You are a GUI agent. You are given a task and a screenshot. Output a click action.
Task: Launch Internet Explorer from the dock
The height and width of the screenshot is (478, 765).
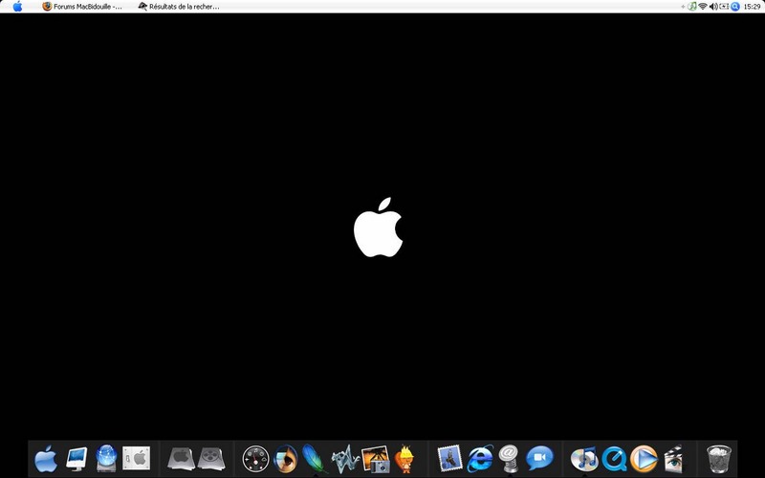(480, 459)
